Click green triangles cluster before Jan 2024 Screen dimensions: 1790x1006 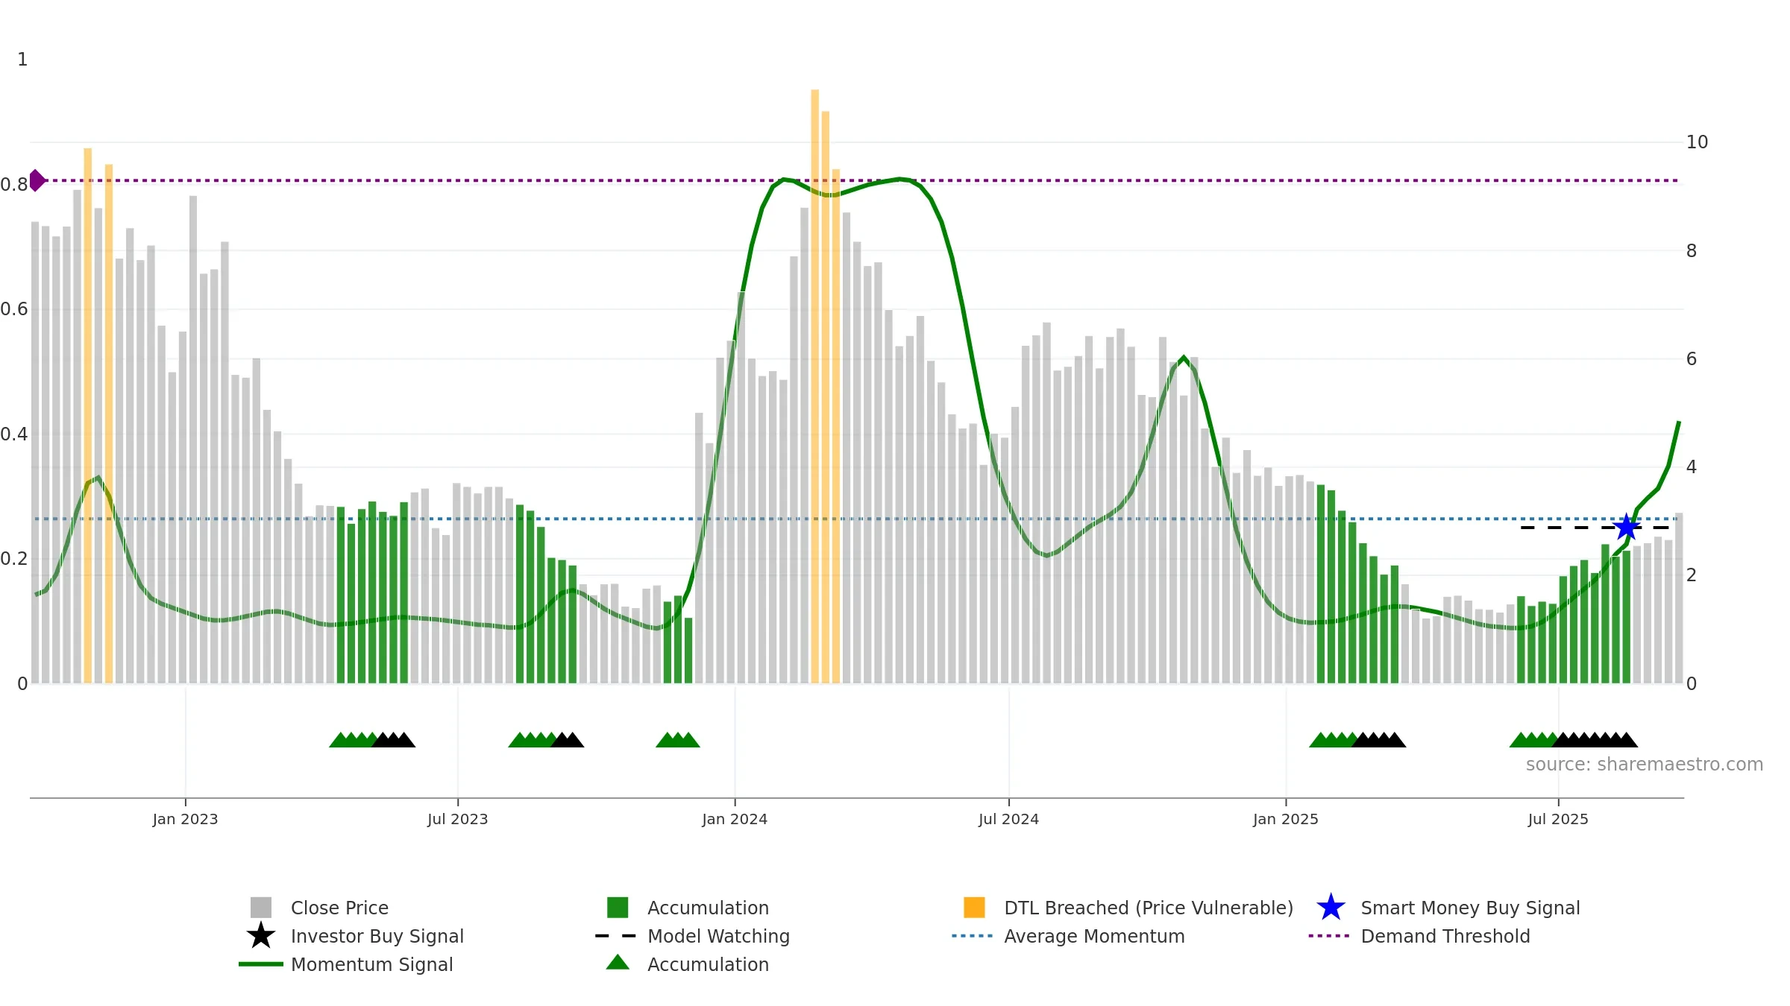click(x=678, y=740)
